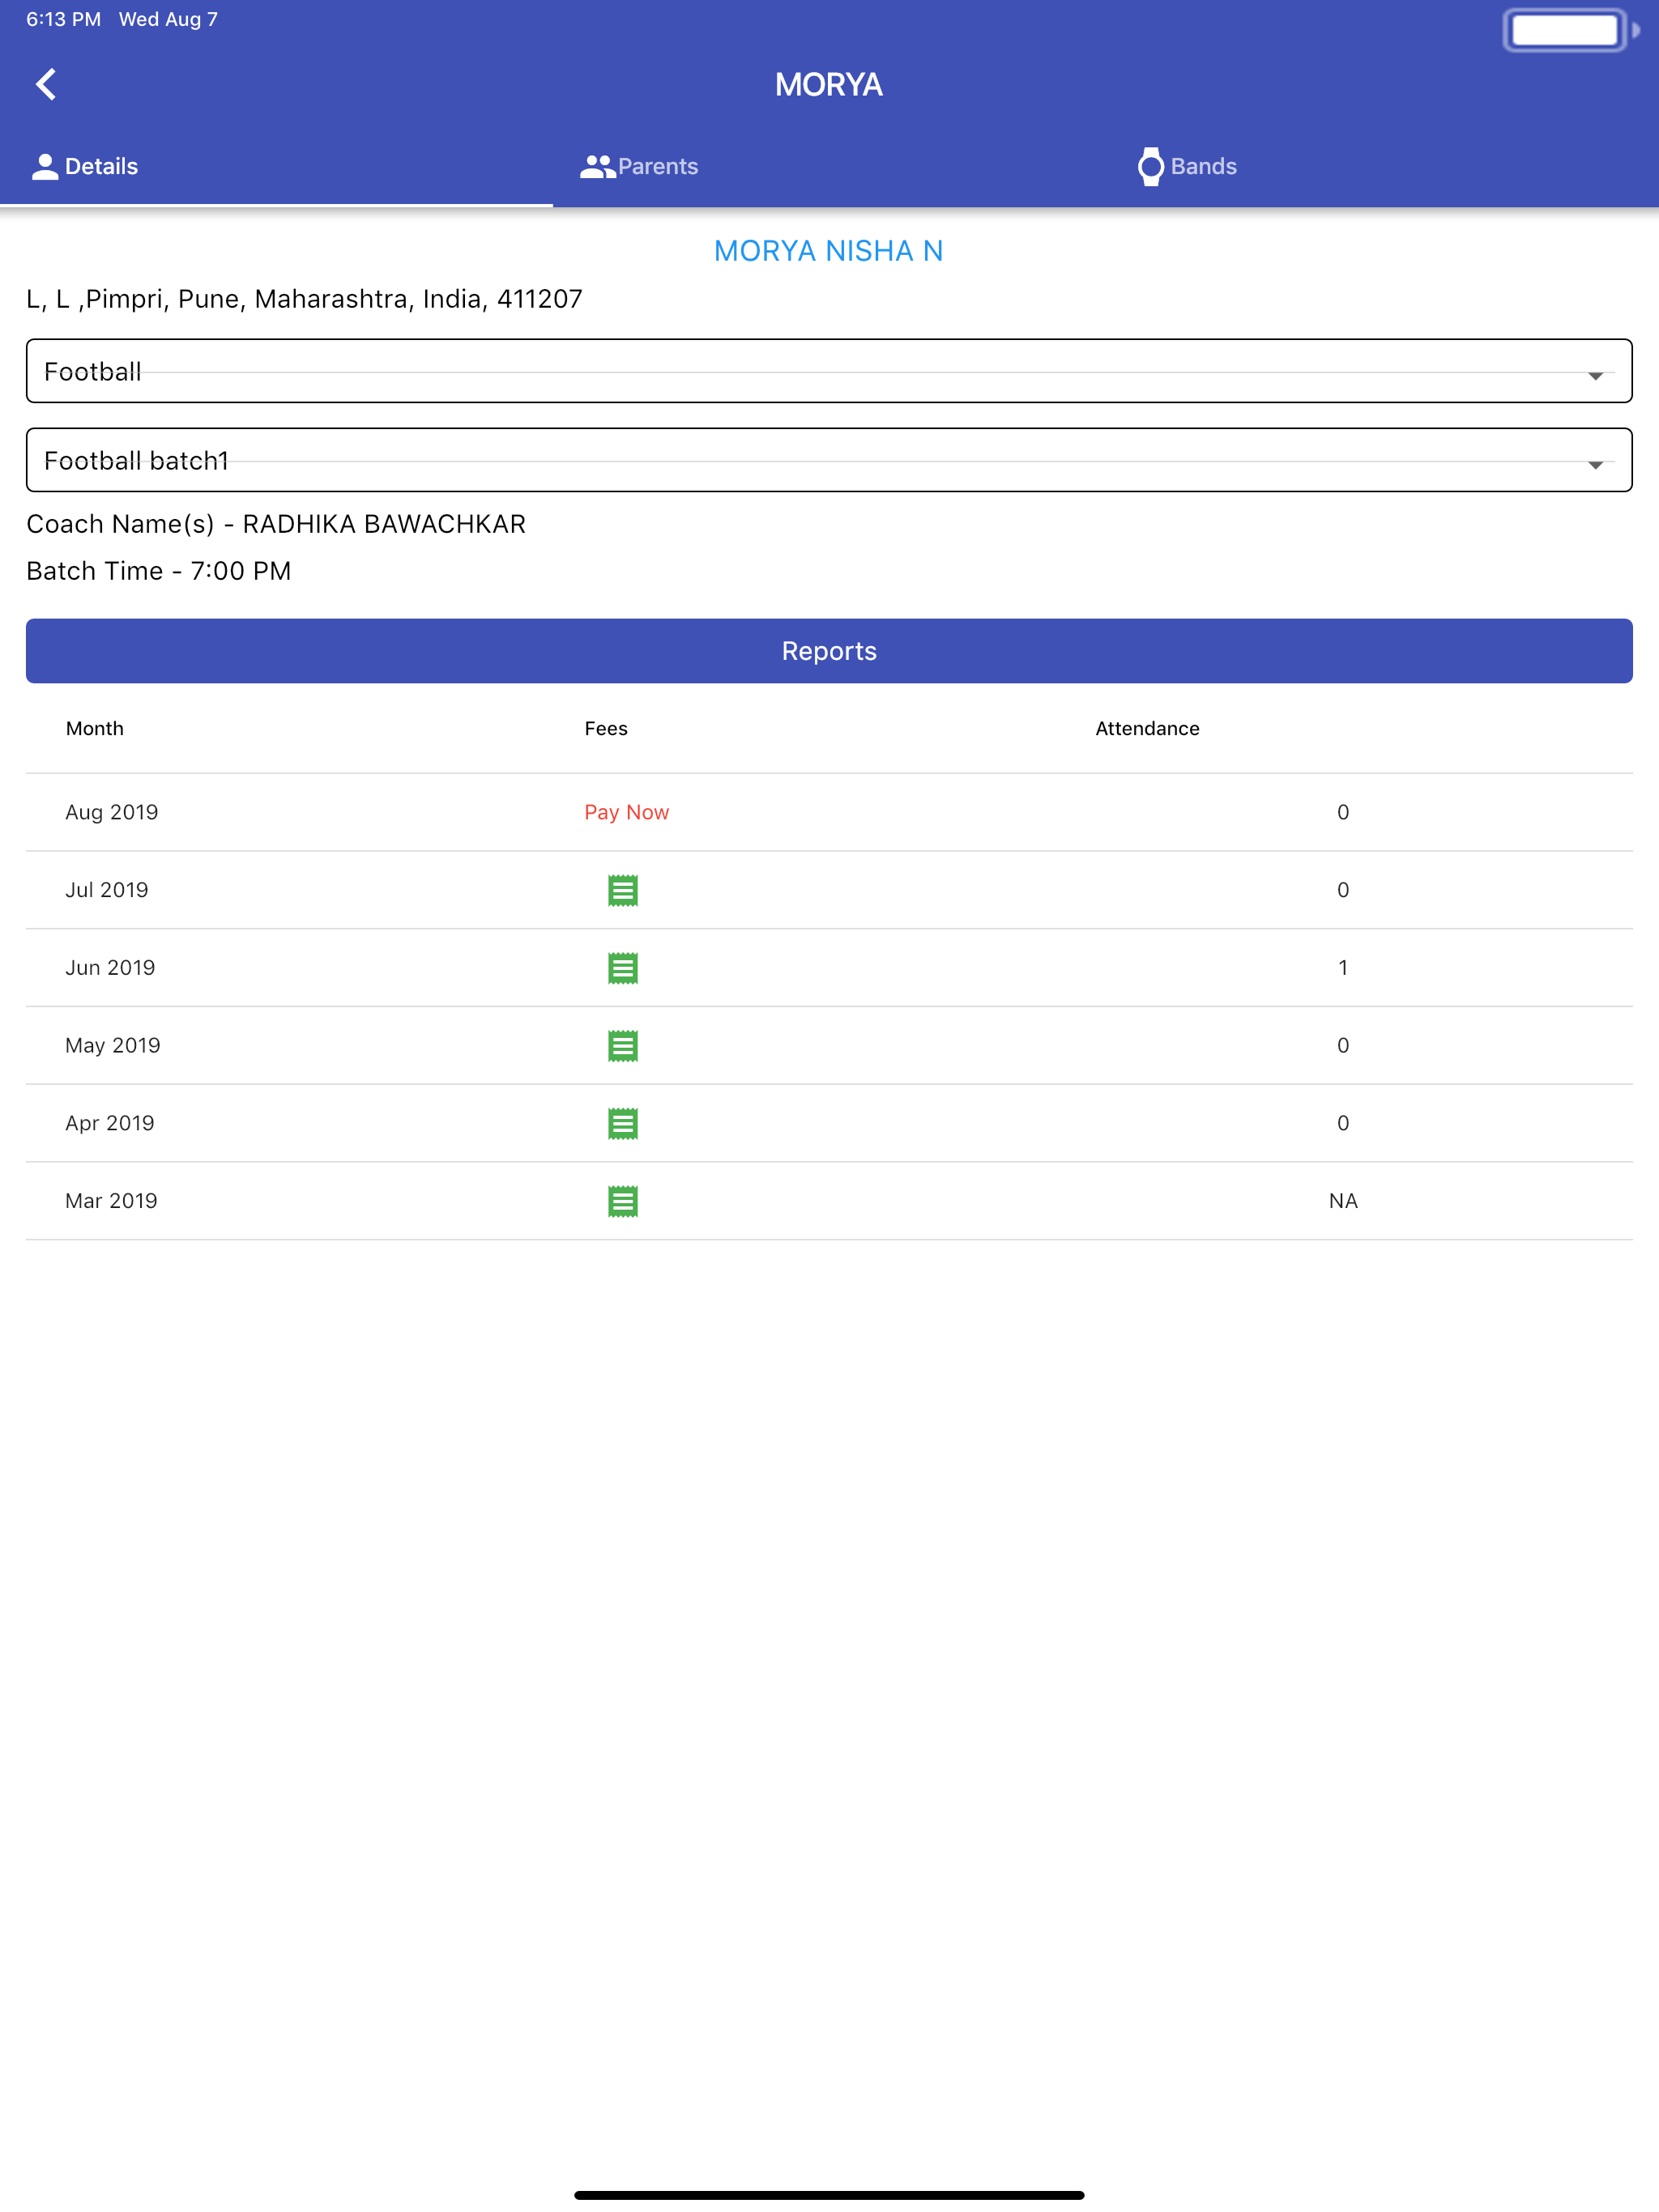Click the Month column header
The height and width of the screenshot is (2212, 1659).
(x=95, y=729)
